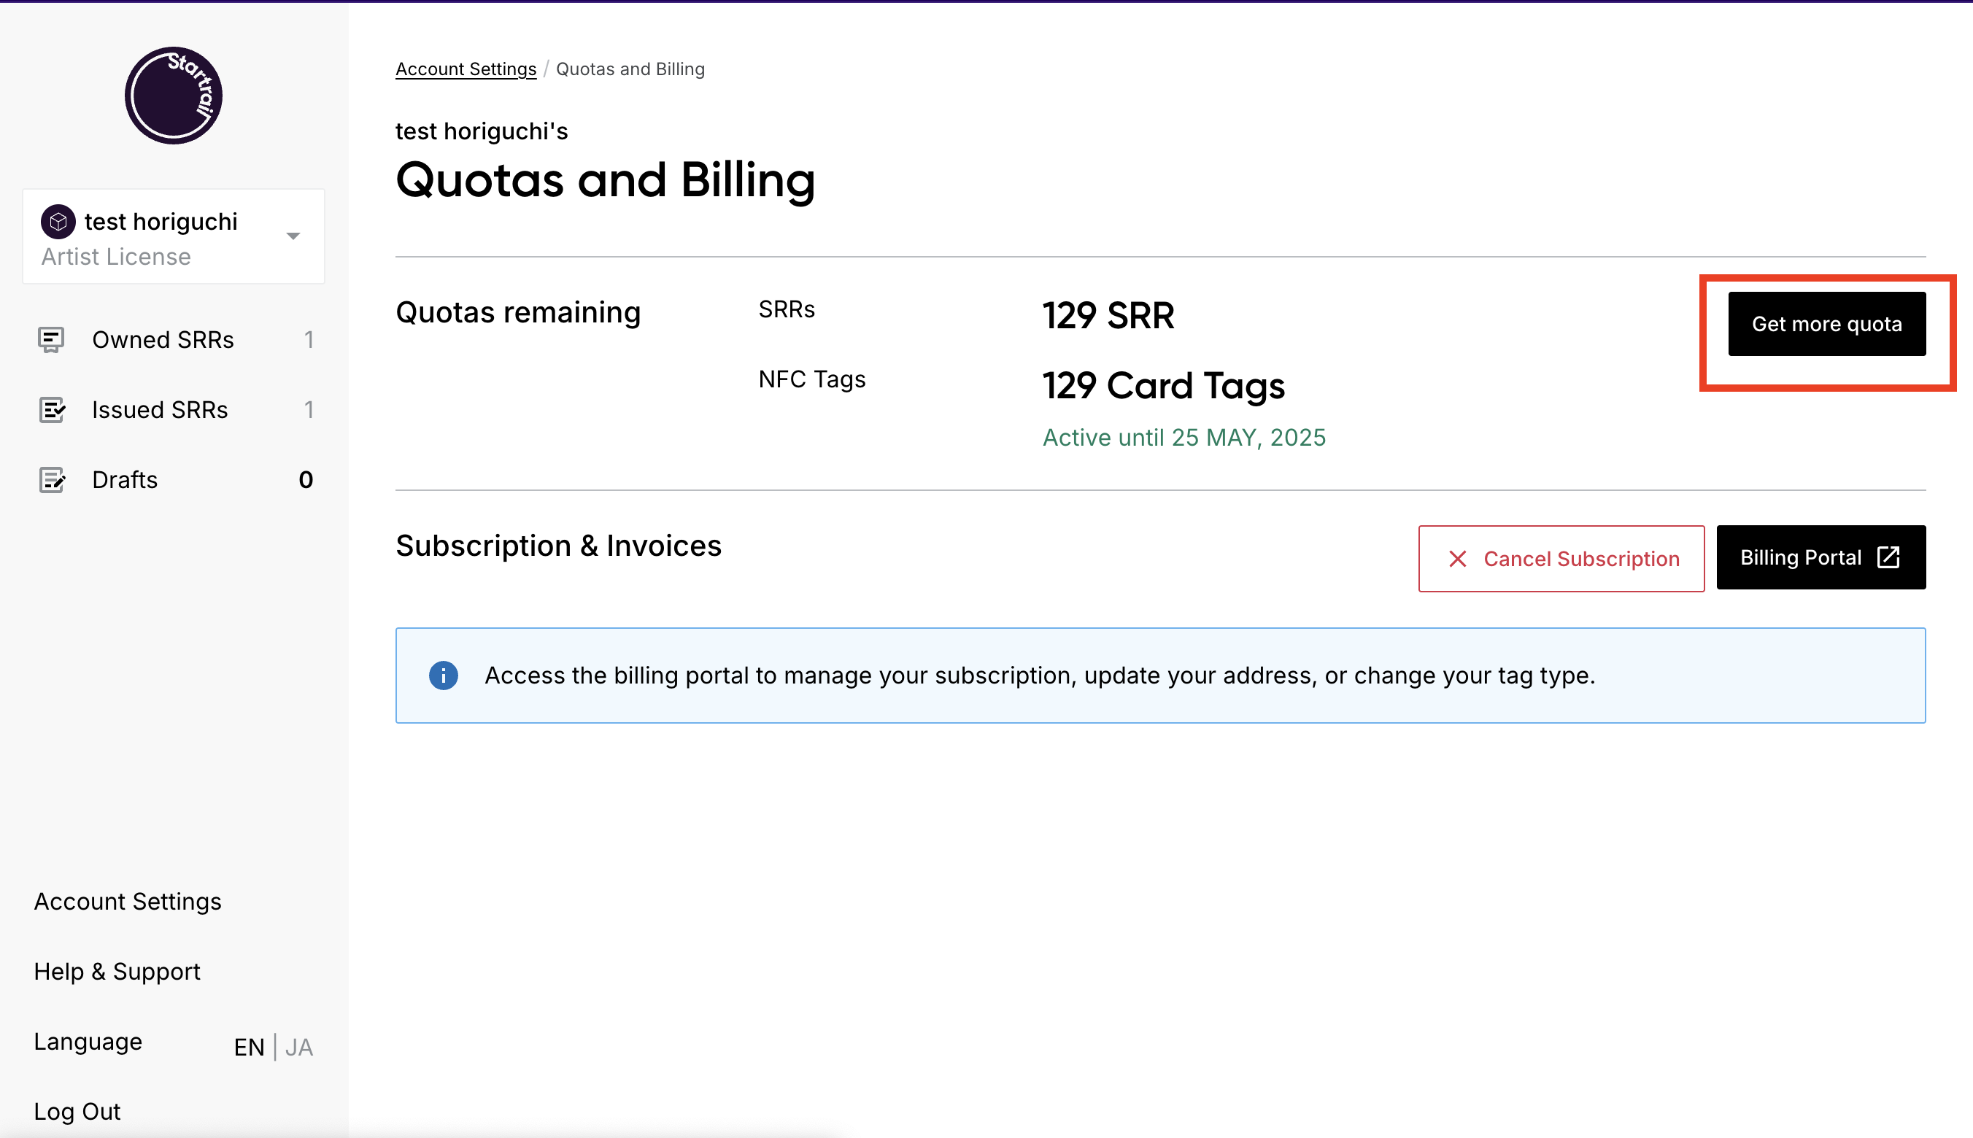1973x1138 pixels.
Task: Click the test horiguchi avatar icon
Action: click(58, 222)
